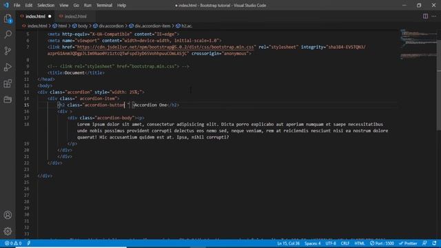Image resolution: width=441 pixels, height=248 pixels.
Task: Click the 'anonymous' crossorigin value
Action: tap(235, 54)
